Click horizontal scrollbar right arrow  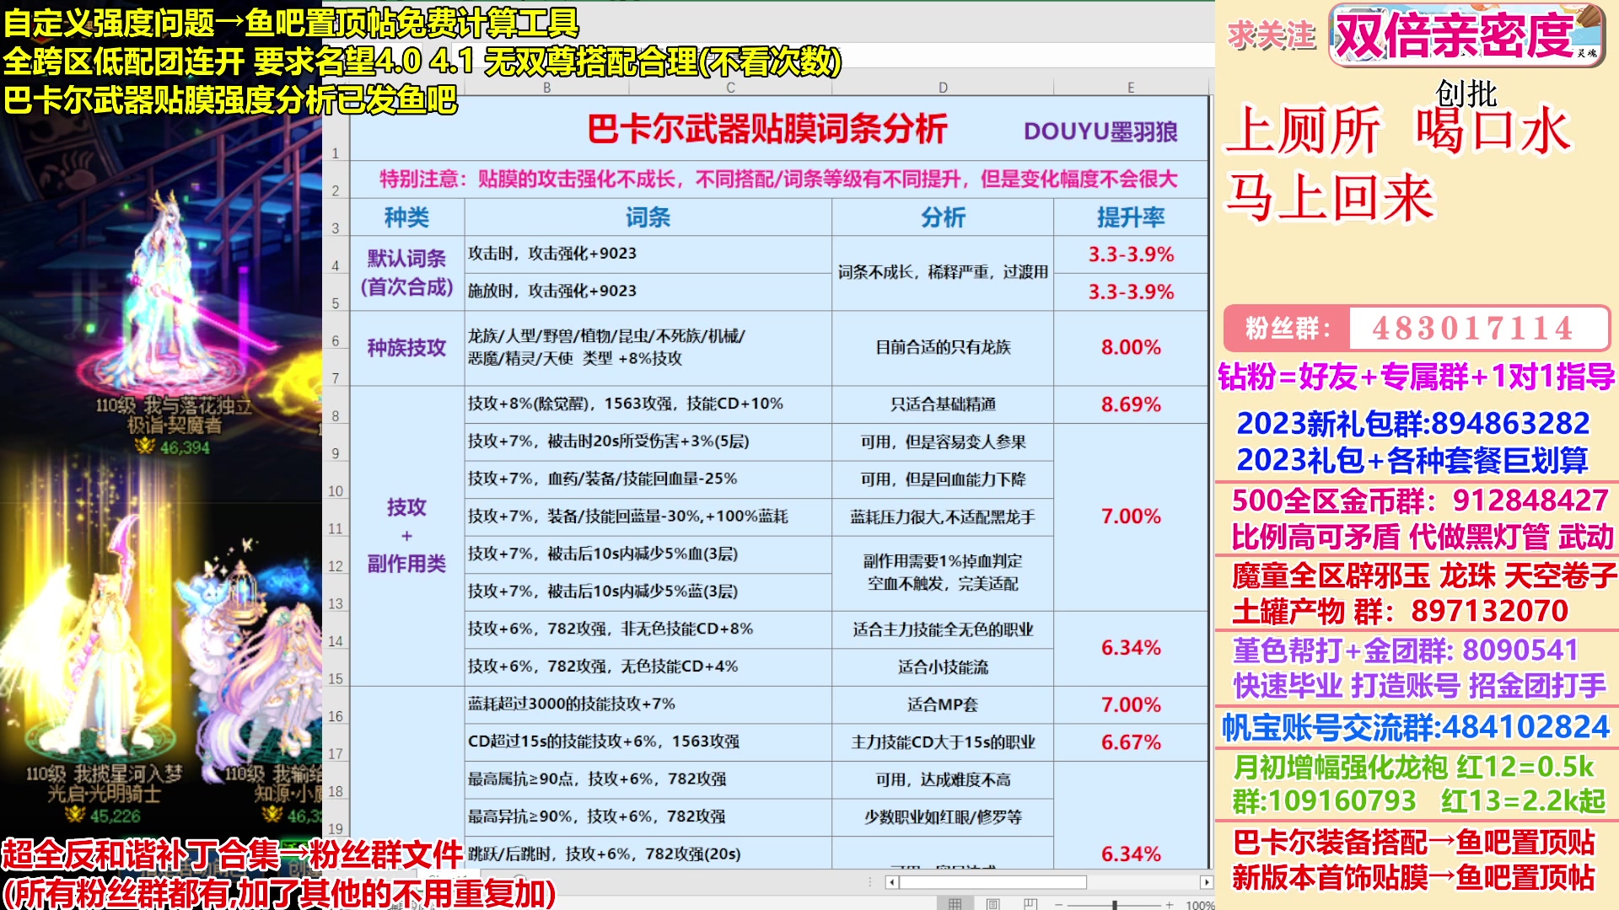(x=1207, y=882)
